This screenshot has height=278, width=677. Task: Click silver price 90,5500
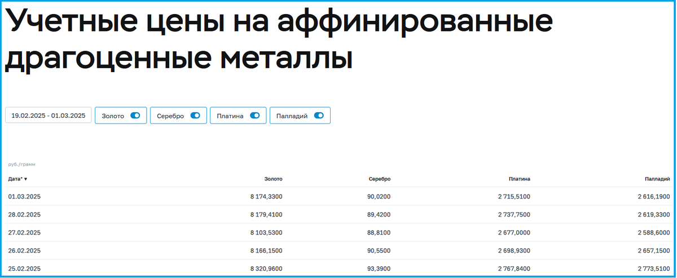pyautogui.click(x=379, y=250)
